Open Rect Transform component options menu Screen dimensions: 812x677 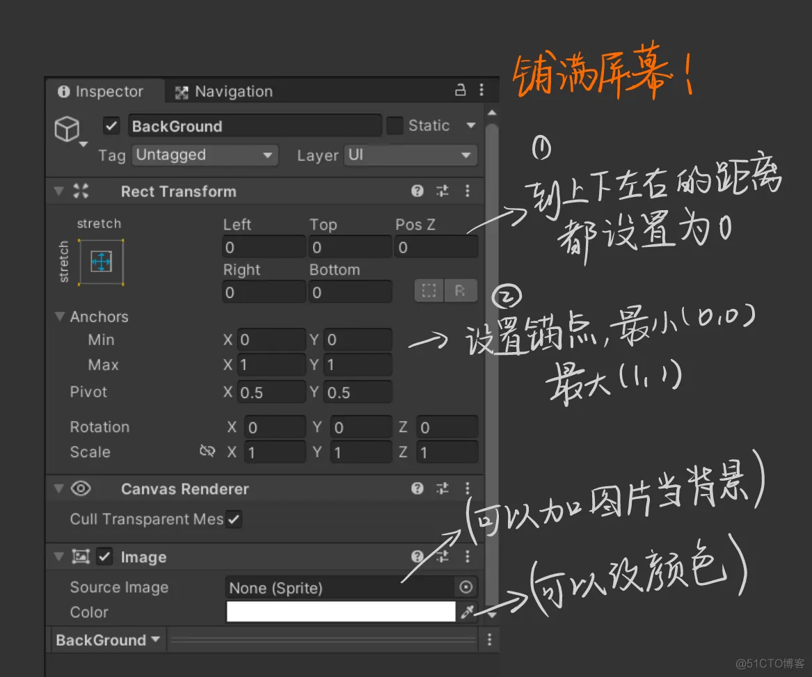click(467, 191)
